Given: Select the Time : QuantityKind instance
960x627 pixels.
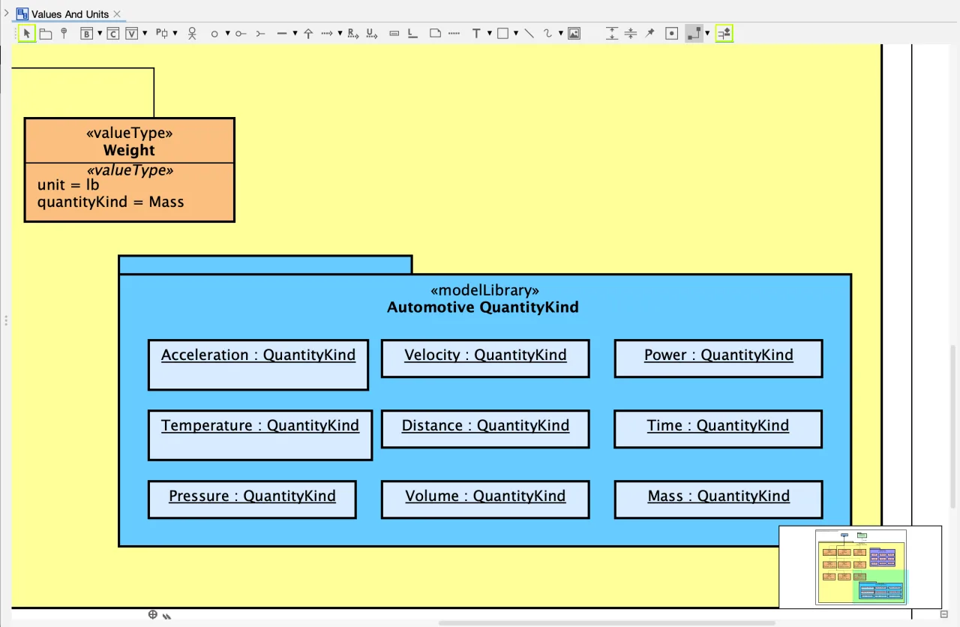Looking at the screenshot, I should (718, 429).
